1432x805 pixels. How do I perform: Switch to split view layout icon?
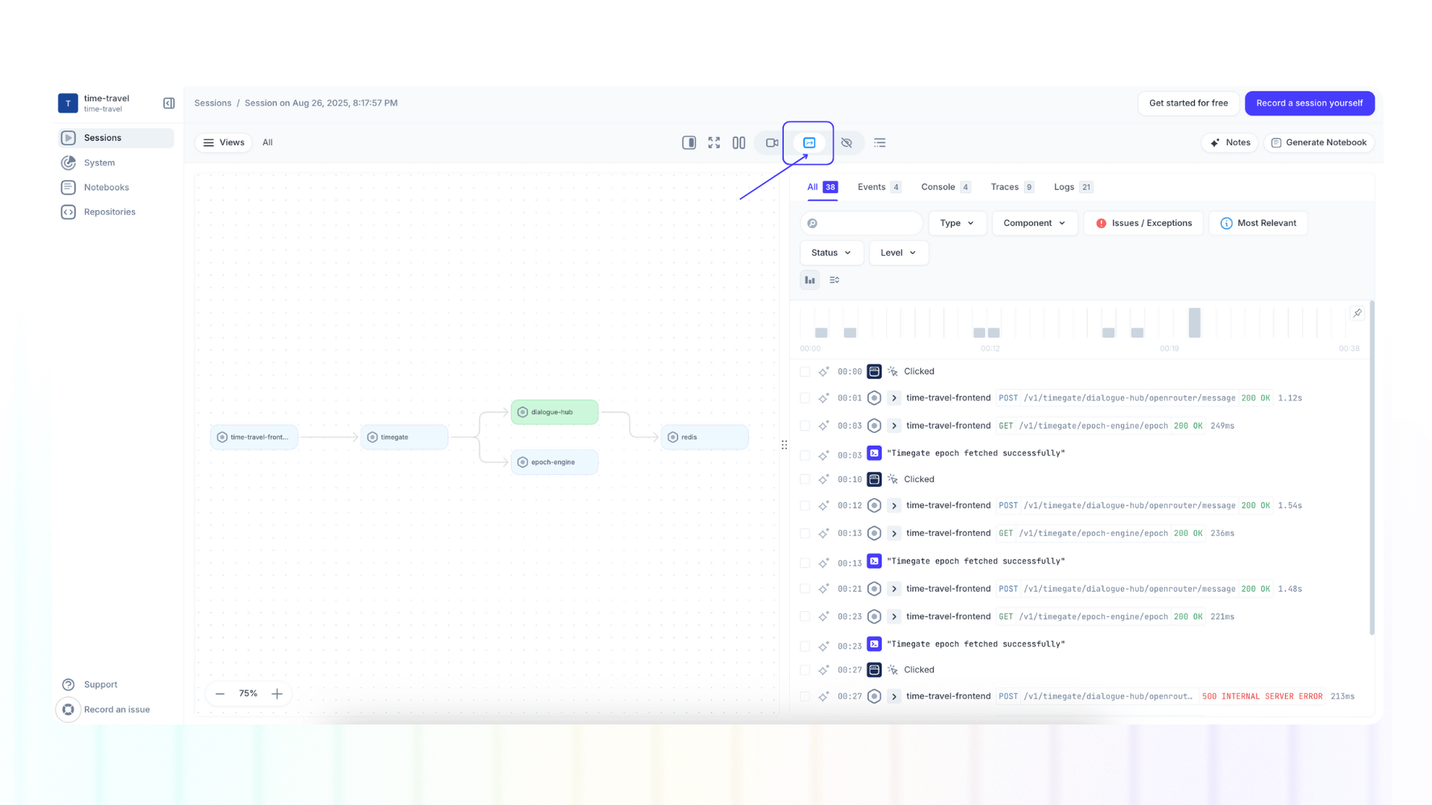738,142
